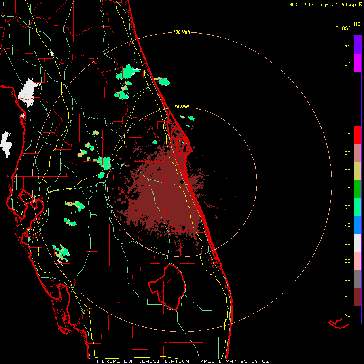
Task: Click the purple RF color swatch
Action: (x=357, y=45)
